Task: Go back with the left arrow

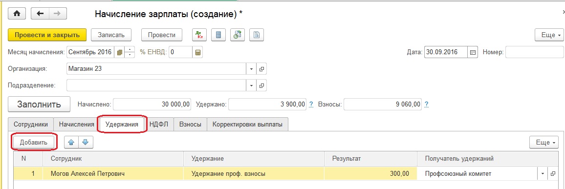Action: pyautogui.click(x=41, y=14)
